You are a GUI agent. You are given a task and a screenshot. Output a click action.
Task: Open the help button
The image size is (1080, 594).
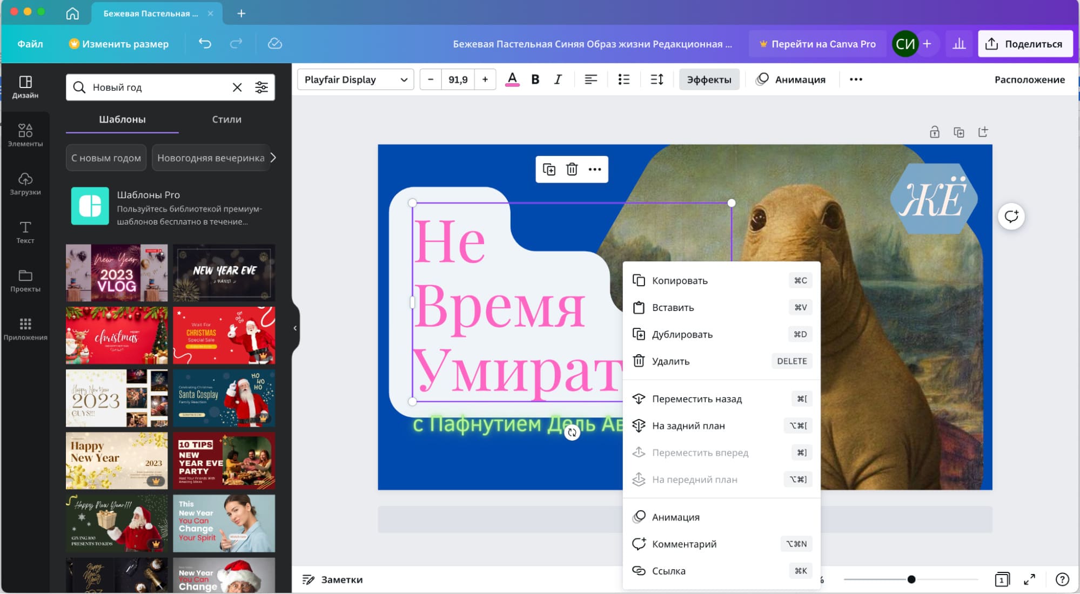pos(1062,579)
